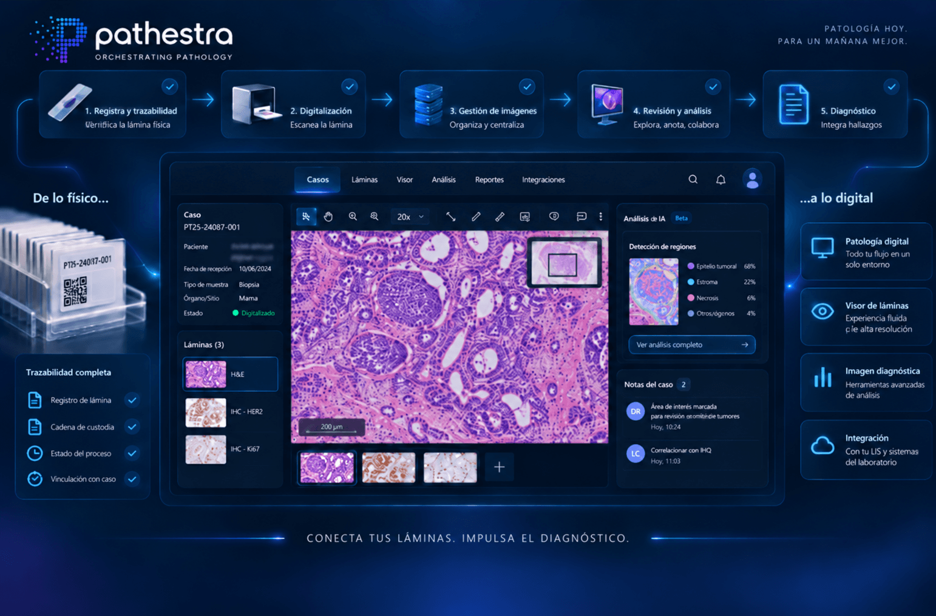Screen dimensions: 936x616
Task: Go to the Visor tab
Action: [x=404, y=180]
